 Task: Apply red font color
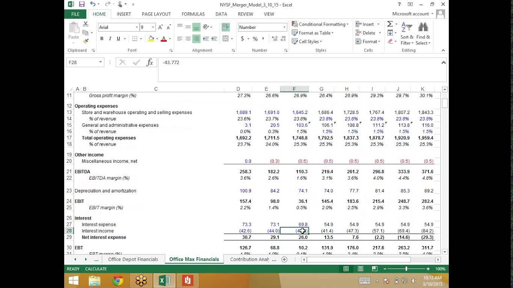164,39
